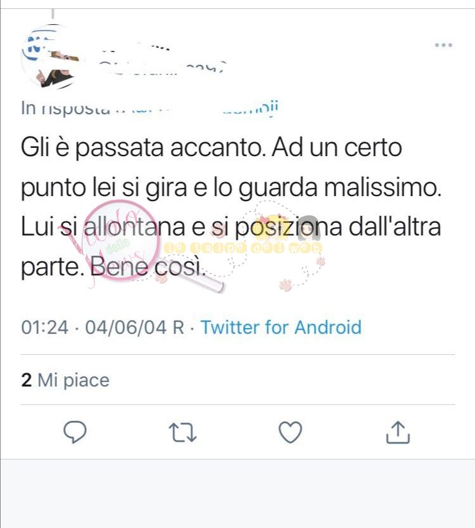The height and width of the screenshot is (528, 475).
Task: Click the reply speech bubble icon
Action: pyautogui.click(x=75, y=432)
